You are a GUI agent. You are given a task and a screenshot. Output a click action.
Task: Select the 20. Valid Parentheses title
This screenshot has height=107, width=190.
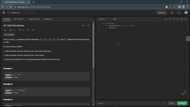[14, 26]
